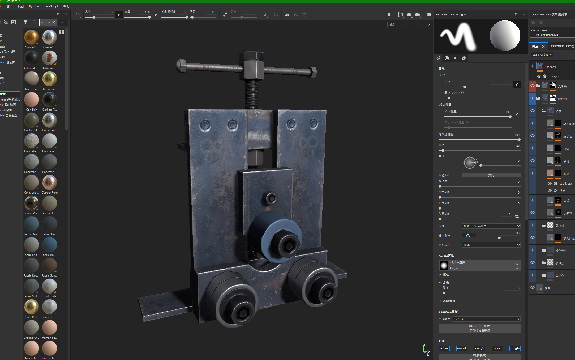This screenshot has width=575, height=360.
Task: Toggle pen pressure for flow in properties panel
Action: coord(517,114)
